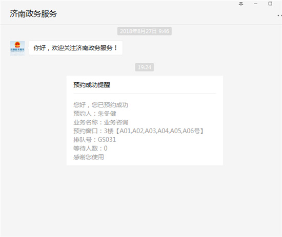This screenshot has width=282, height=237.
Task: Click the 等待人数：0 line
Action: point(90,148)
